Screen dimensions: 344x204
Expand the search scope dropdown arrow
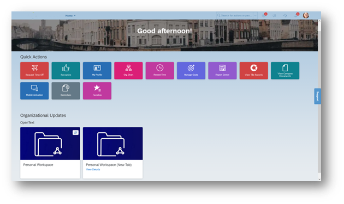coord(255,16)
